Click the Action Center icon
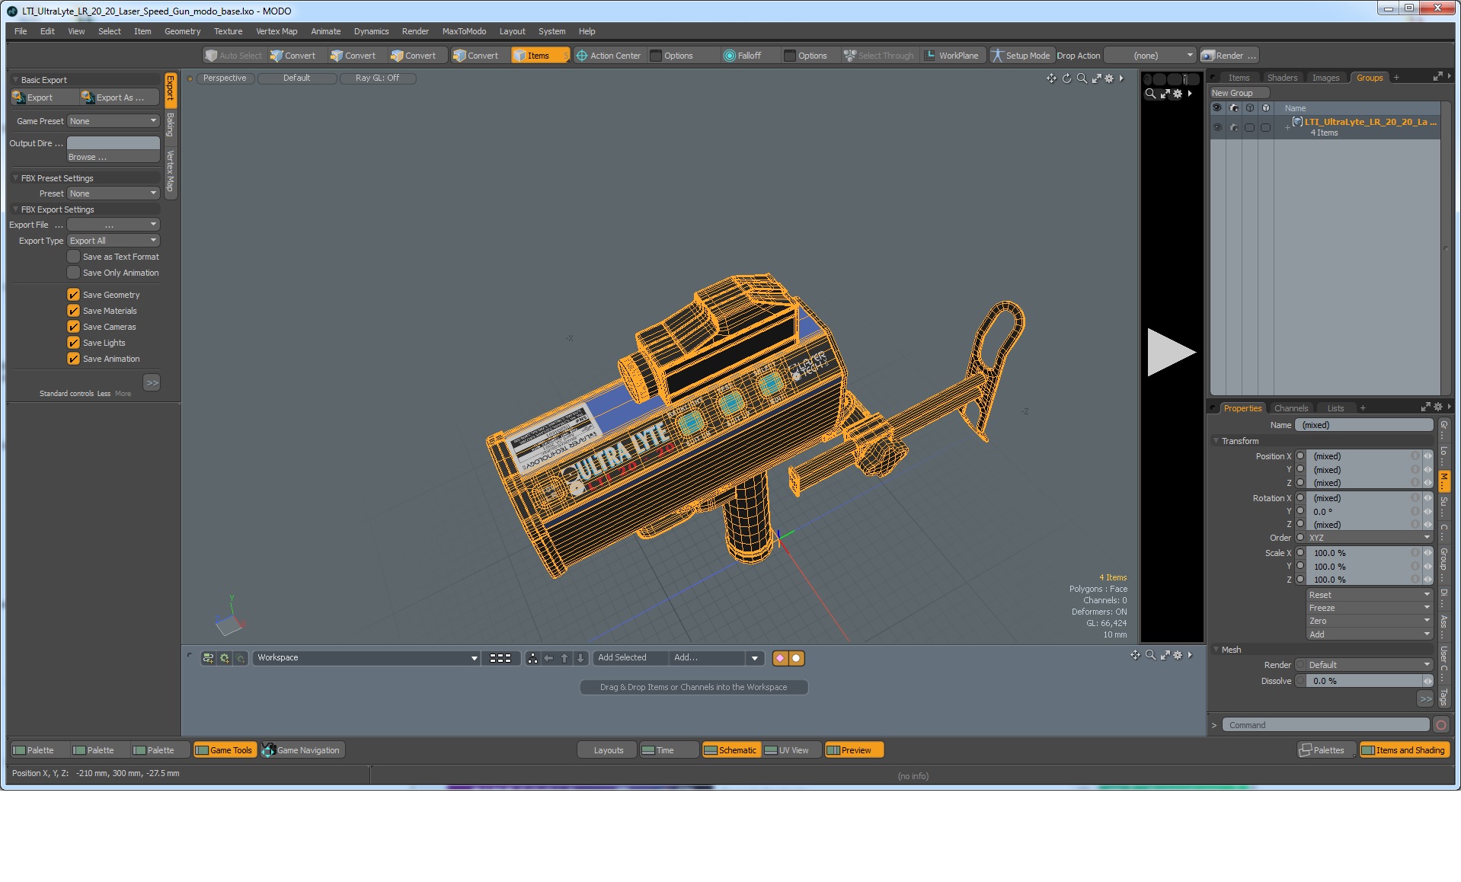This screenshot has height=882, width=1461. tap(582, 56)
